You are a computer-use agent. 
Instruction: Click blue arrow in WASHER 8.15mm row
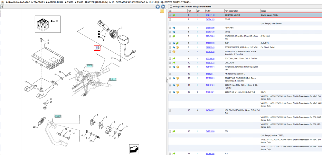[x=174, y=67]
